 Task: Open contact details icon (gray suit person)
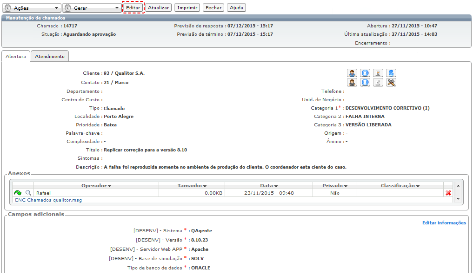[352, 82]
